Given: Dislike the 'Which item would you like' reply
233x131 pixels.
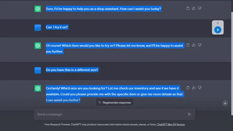Looking at the screenshot, I should [200, 45].
